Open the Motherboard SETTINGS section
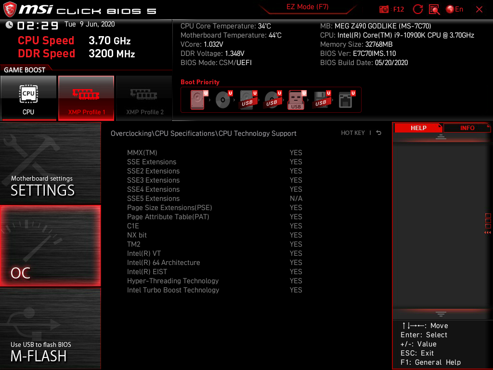 pos(50,163)
